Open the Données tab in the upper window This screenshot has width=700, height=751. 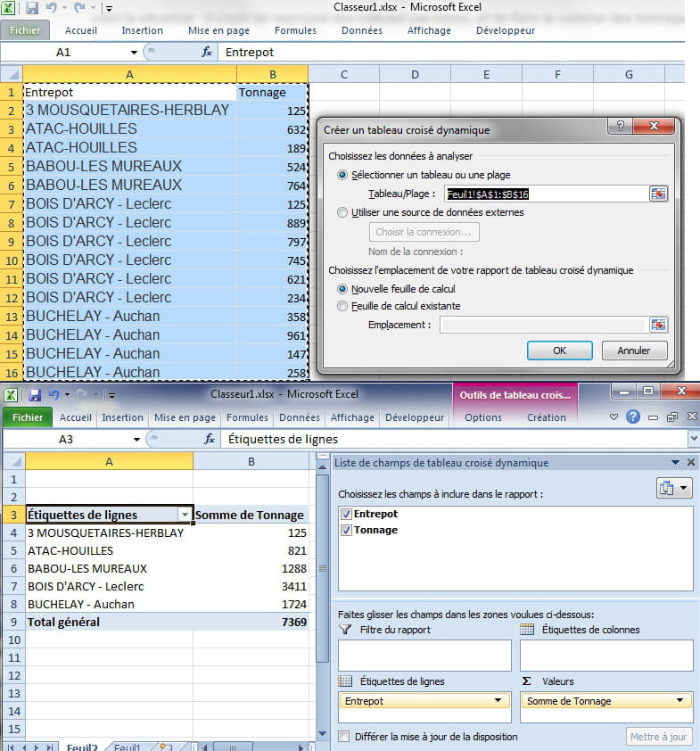[x=362, y=30]
